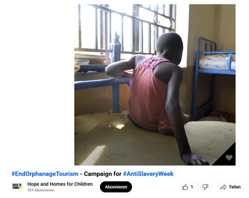The image size is (249, 198).
Task: Subscribe via the Abonnieren button
Action: (116, 187)
